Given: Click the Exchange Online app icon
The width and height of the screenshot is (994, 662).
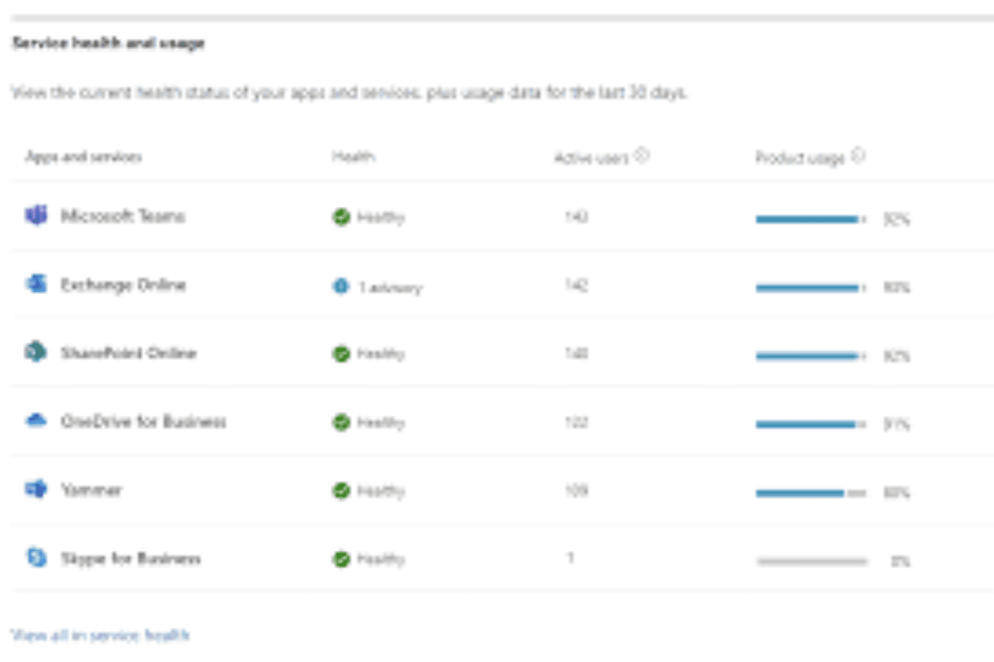Looking at the screenshot, I should (x=36, y=284).
